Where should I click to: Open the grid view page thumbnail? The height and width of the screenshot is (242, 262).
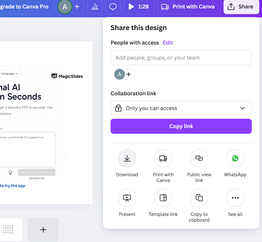8,230
